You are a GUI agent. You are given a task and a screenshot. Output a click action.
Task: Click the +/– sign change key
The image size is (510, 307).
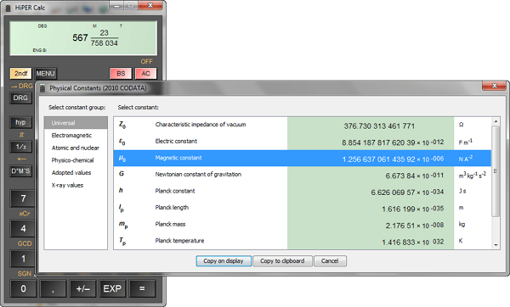click(83, 288)
